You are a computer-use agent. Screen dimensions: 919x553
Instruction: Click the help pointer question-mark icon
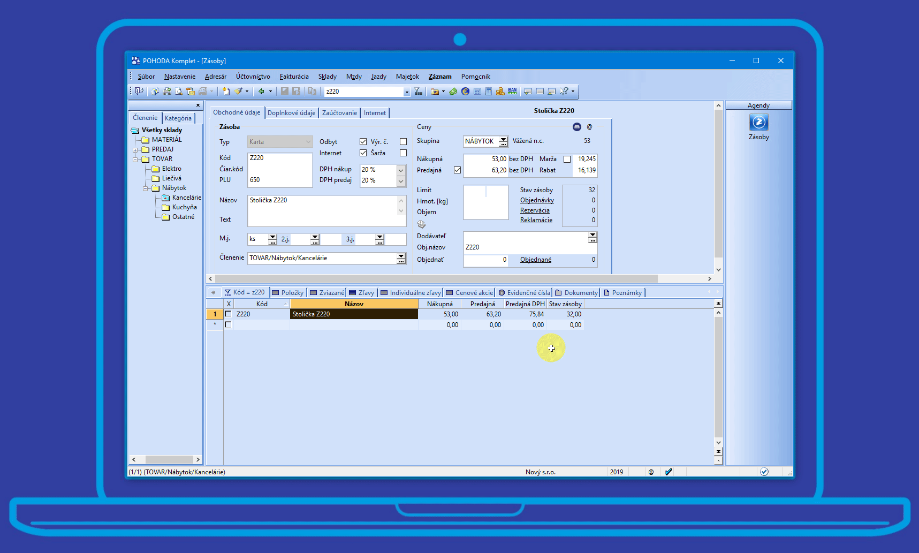(x=564, y=91)
